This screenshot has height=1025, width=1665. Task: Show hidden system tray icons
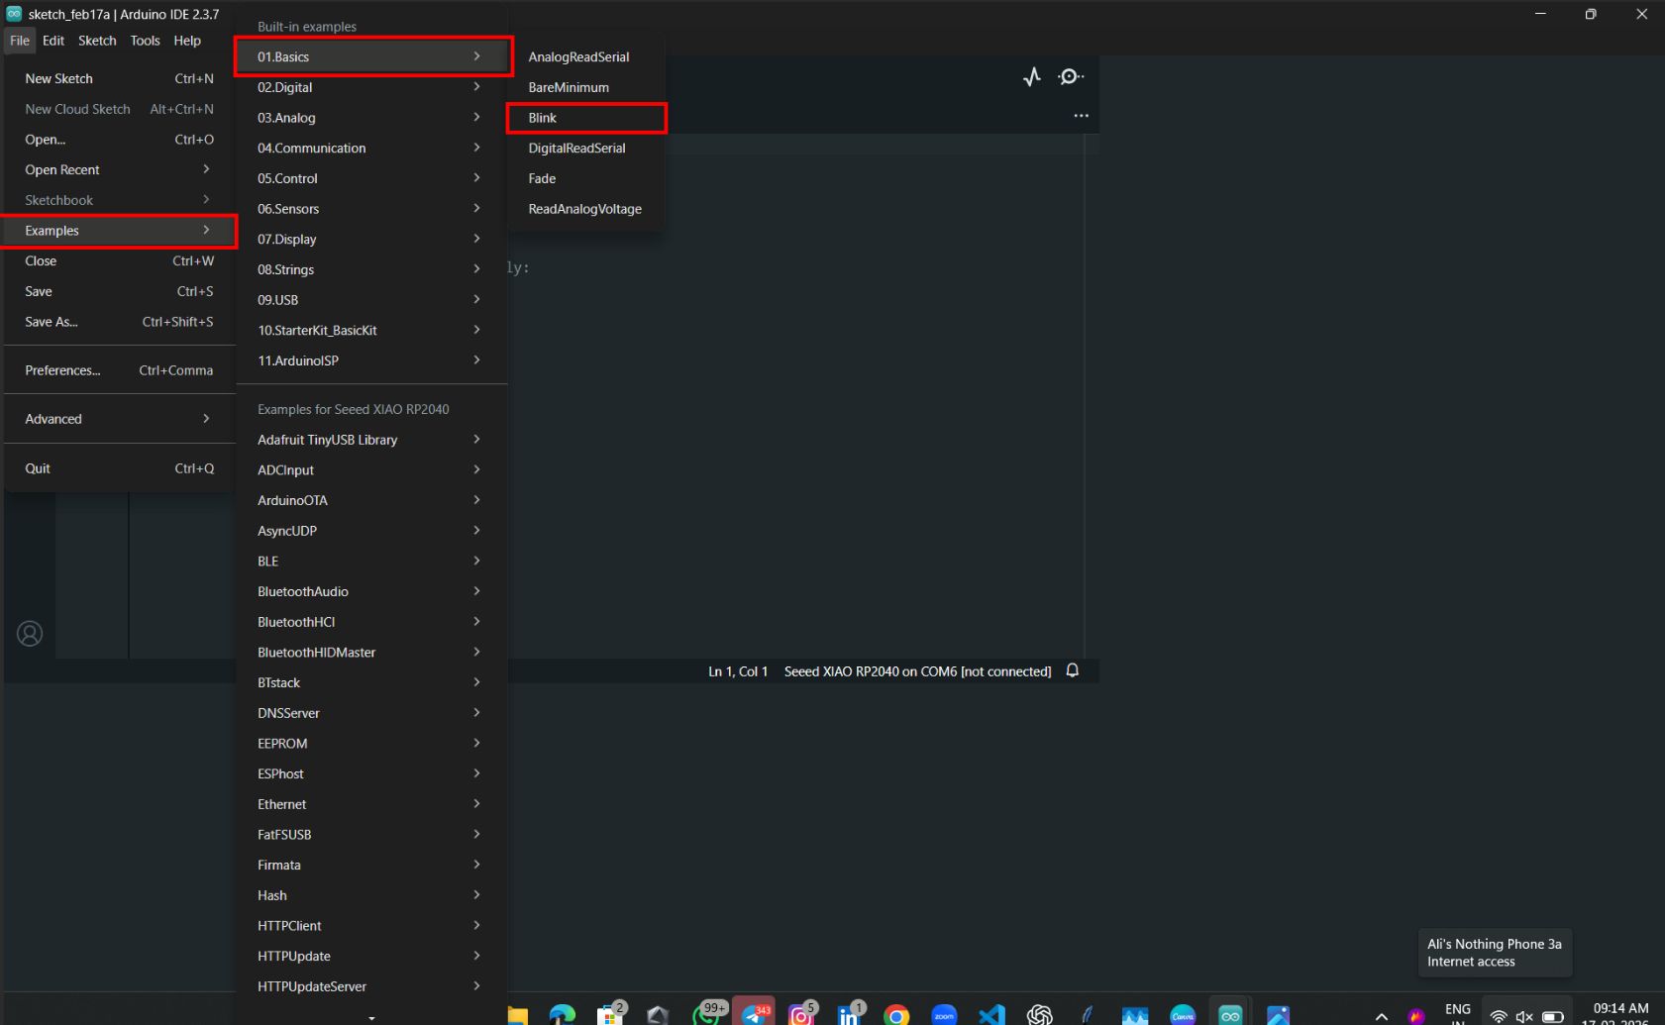[1382, 1016]
